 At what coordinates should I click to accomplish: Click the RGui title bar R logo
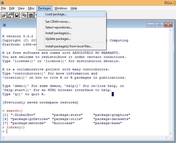pos(2,3)
